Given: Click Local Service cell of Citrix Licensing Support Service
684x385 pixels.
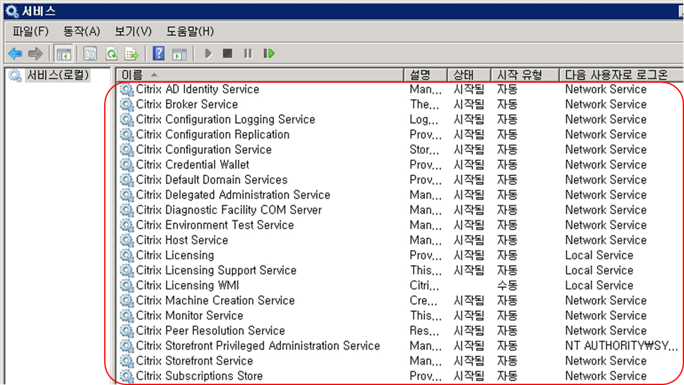Looking at the screenshot, I should point(599,270).
